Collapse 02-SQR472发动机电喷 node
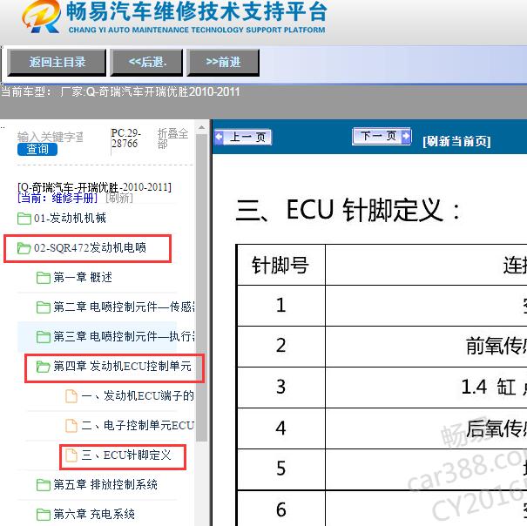 90,248
